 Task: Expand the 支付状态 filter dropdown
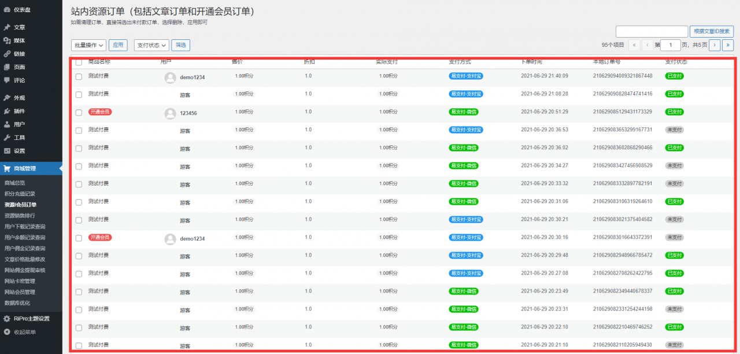pos(151,45)
